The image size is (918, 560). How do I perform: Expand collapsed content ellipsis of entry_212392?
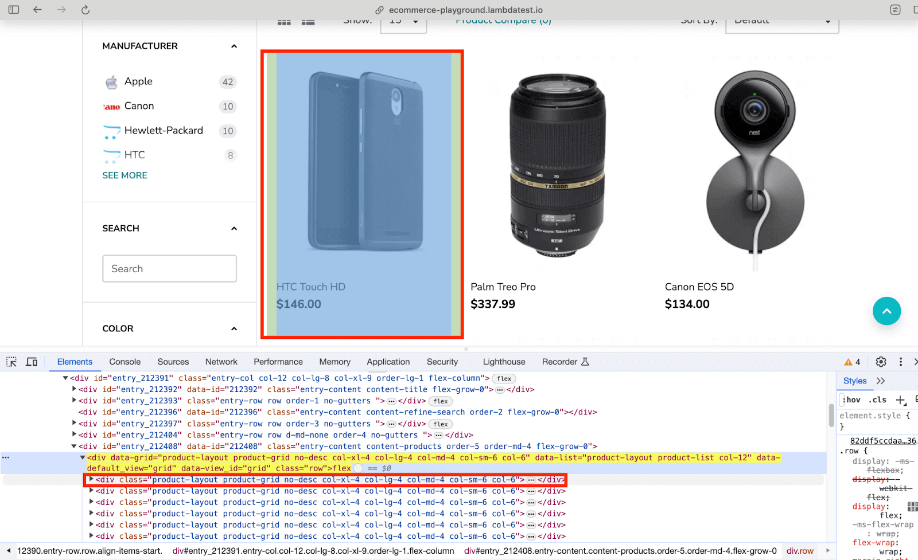[x=500, y=390]
